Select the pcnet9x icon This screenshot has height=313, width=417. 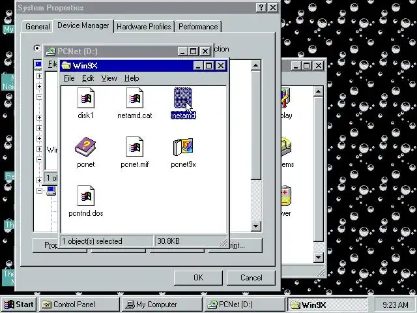(183, 147)
